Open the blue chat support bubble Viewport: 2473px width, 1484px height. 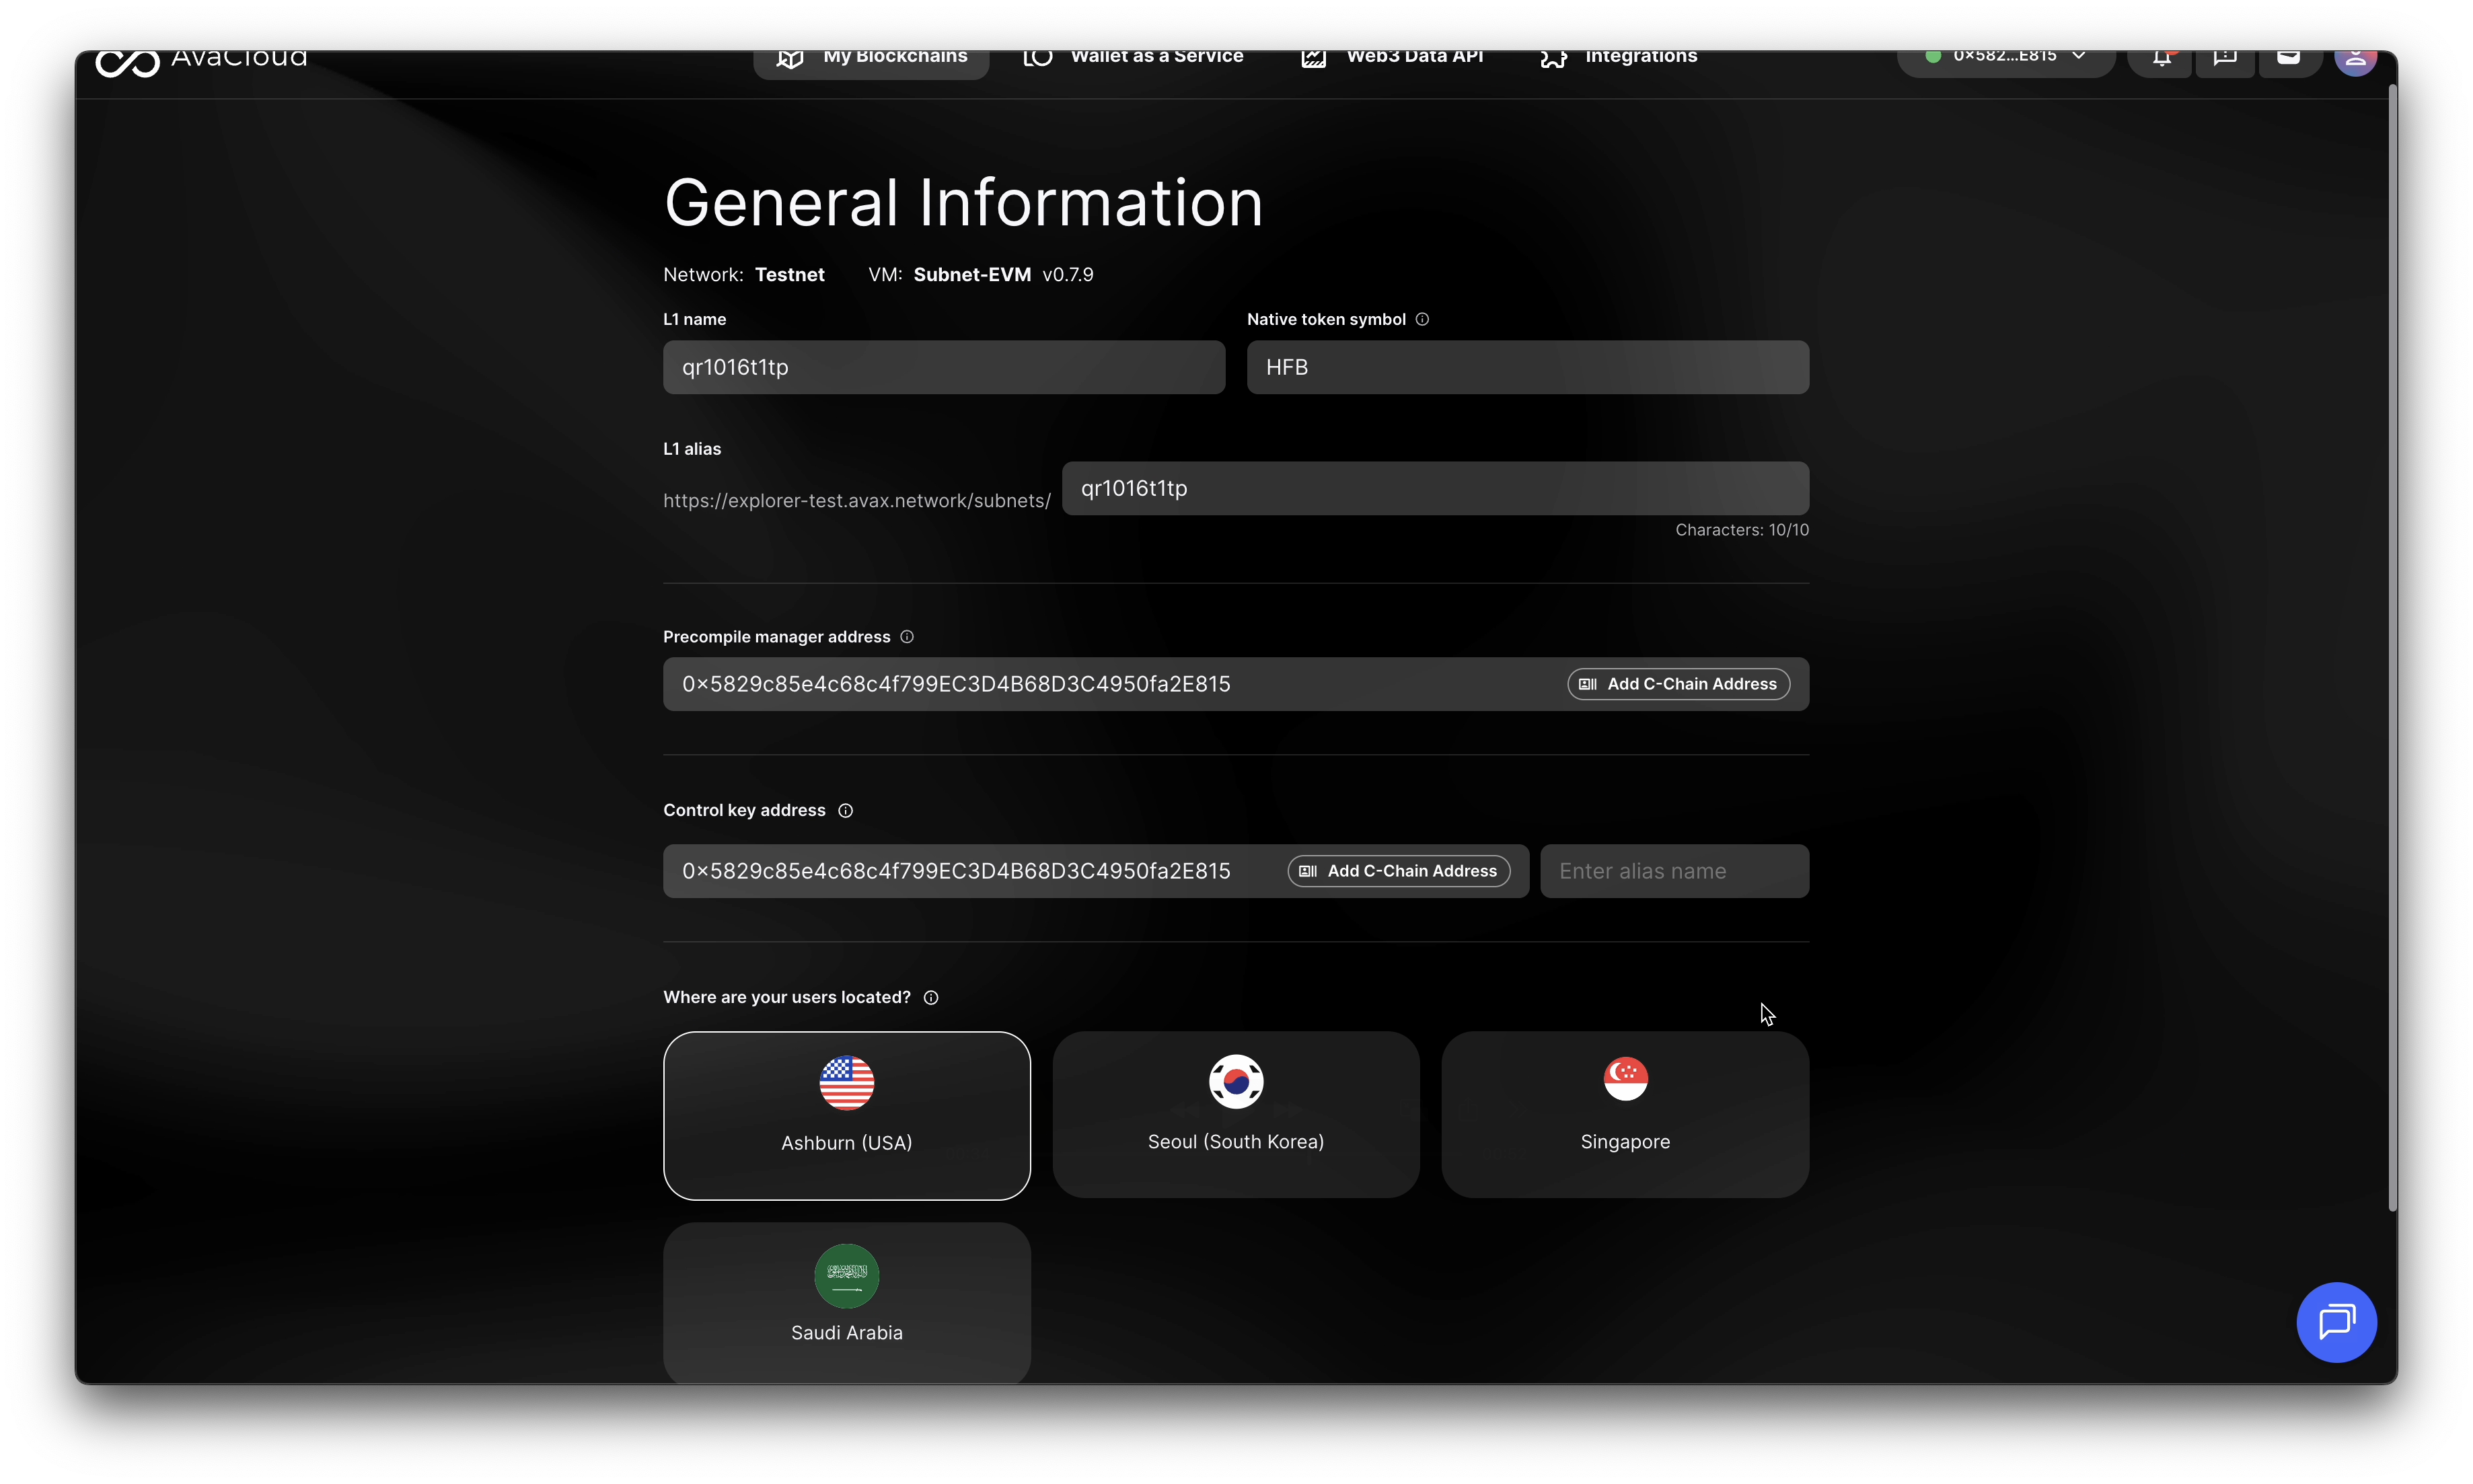2336,1322
